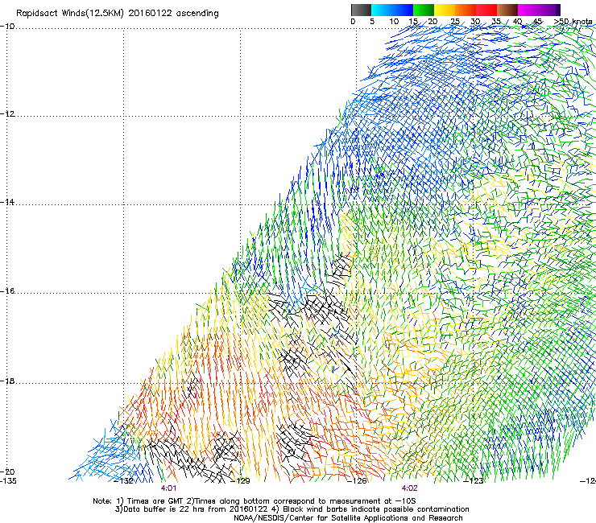Click the '-135' longitude axis label

pos(8,481)
